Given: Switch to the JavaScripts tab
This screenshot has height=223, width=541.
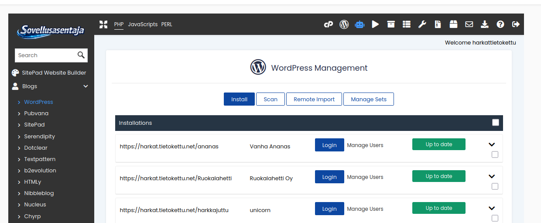Looking at the screenshot, I should (x=143, y=24).
